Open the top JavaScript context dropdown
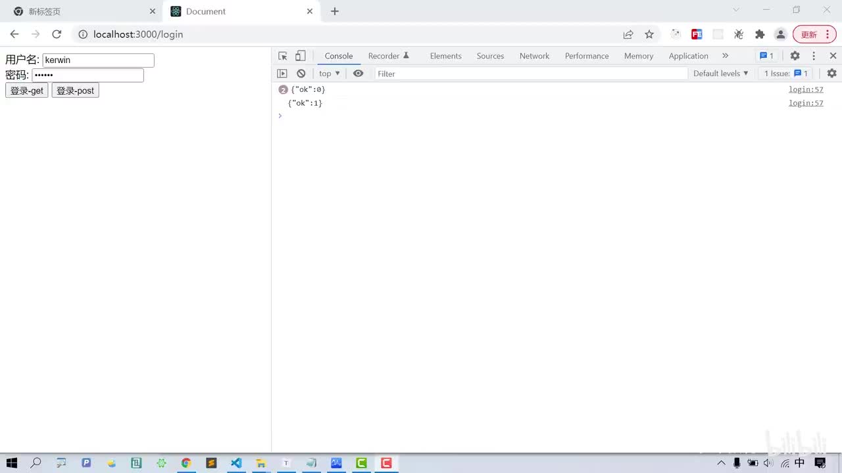 [x=330, y=74]
